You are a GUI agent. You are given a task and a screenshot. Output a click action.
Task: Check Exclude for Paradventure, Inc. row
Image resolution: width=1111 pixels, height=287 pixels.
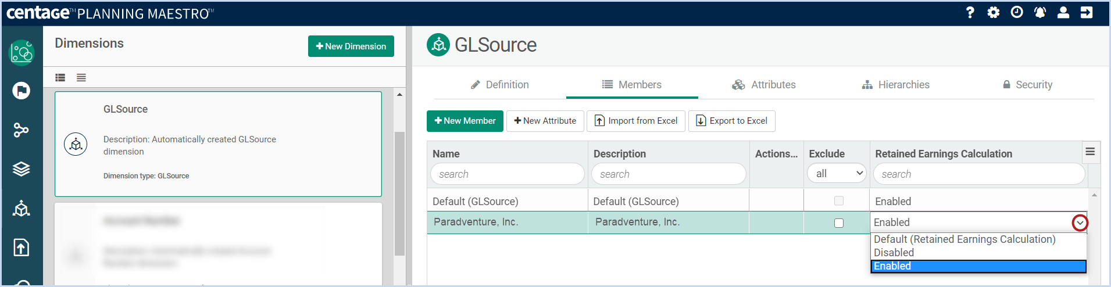[839, 223]
